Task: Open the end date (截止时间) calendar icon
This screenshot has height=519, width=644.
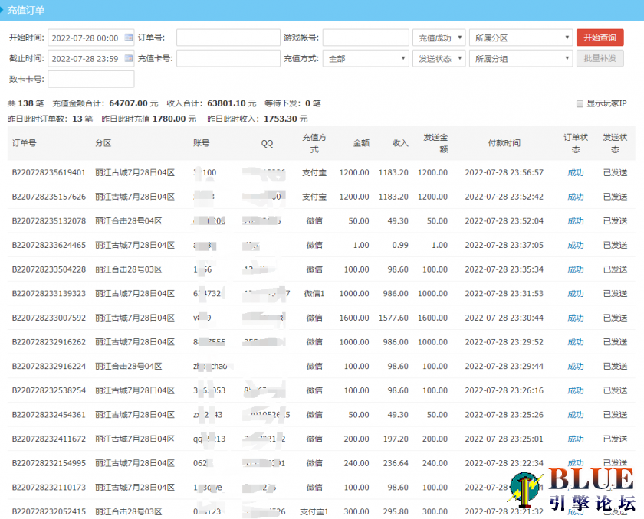Action: (x=129, y=58)
